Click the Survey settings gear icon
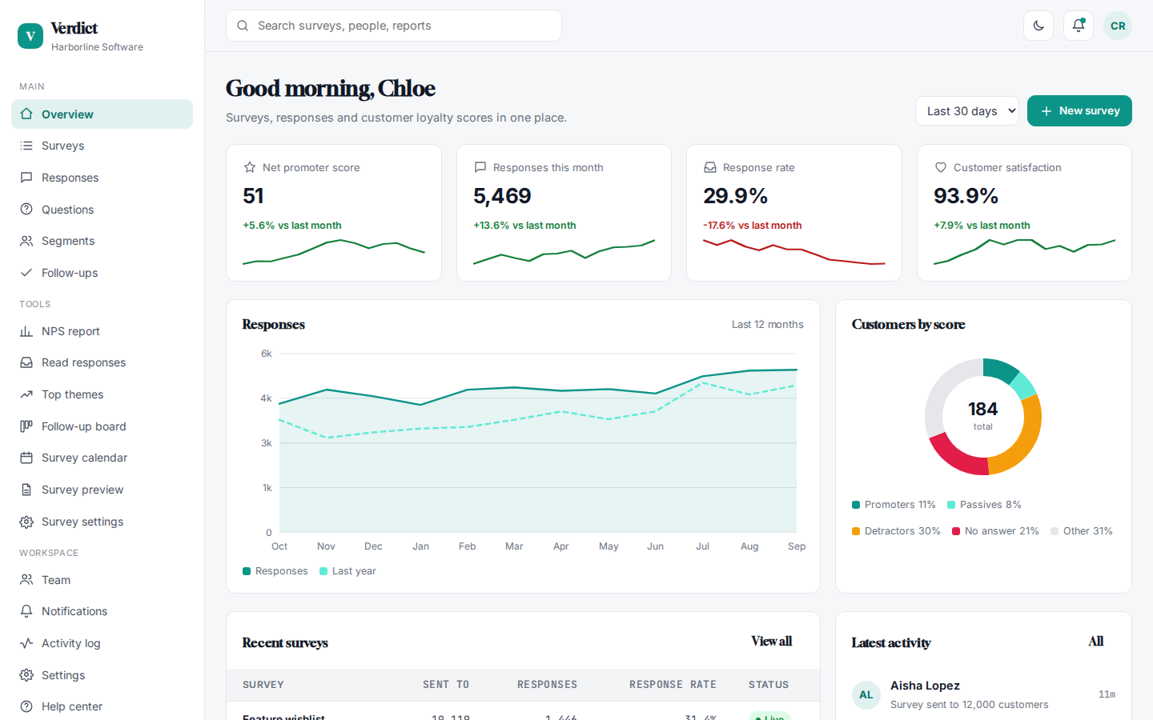 tap(26, 522)
